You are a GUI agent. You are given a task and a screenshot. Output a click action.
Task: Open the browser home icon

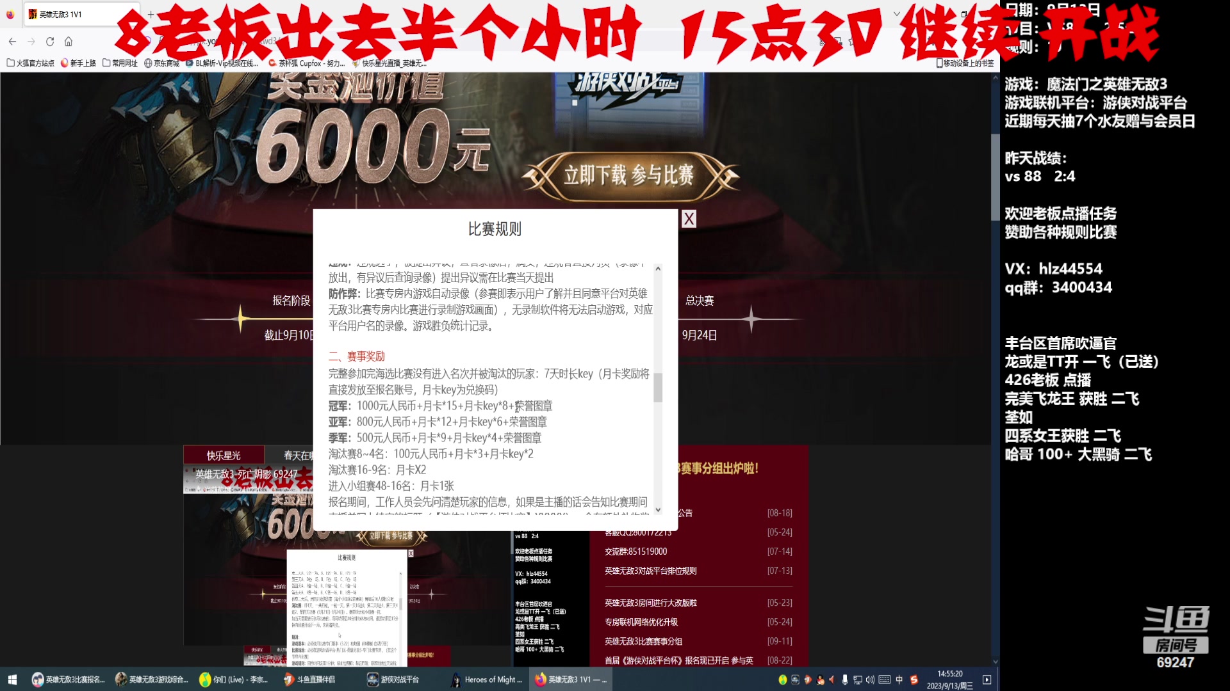coord(69,42)
